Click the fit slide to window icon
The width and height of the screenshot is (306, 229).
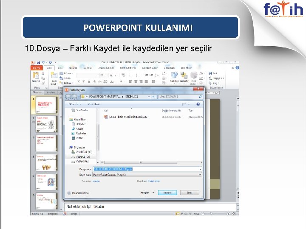point(233,214)
